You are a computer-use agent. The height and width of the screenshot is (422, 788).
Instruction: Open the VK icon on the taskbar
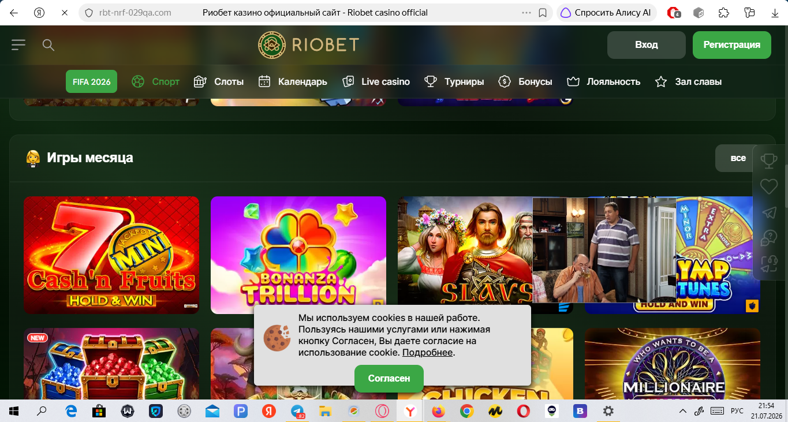point(580,411)
